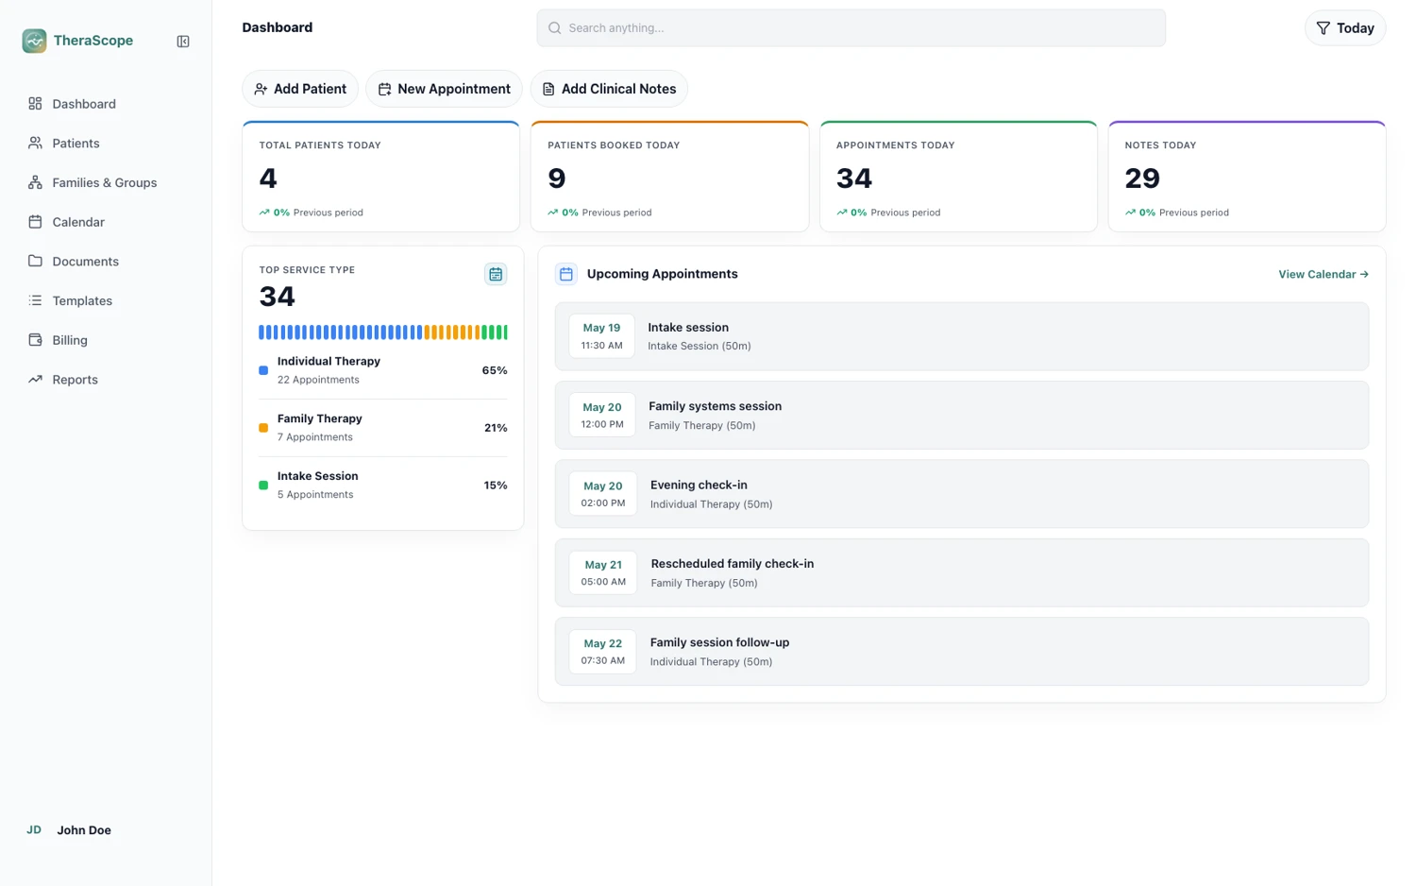Image resolution: width=1416 pixels, height=886 pixels.
Task: Open the Notes Today card
Action: point(1247,177)
